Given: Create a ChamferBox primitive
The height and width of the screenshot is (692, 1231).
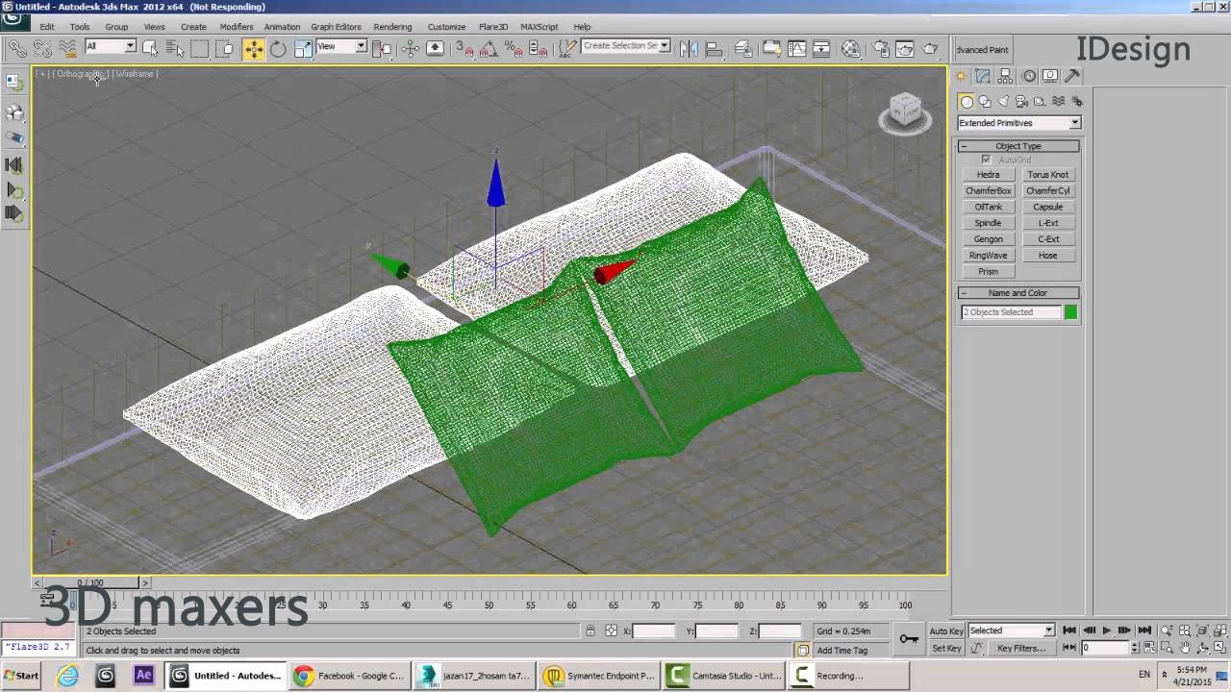Looking at the screenshot, I should pyautogui.click(x=989, y=191).
